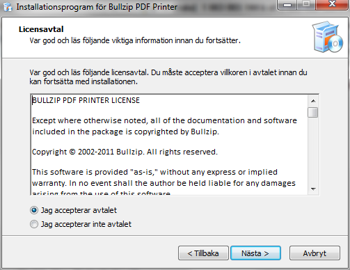
Task: Click the window title "Installationsprogram för Bullzip PDF Printer"
Action: point(97,7)
